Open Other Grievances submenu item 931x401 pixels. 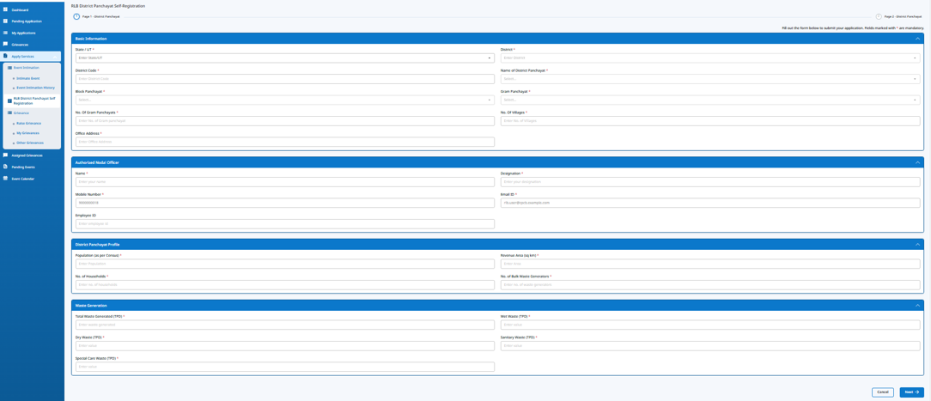[30, 143]
